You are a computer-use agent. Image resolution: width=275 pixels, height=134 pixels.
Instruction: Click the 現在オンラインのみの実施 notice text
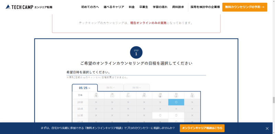[148, 23]
